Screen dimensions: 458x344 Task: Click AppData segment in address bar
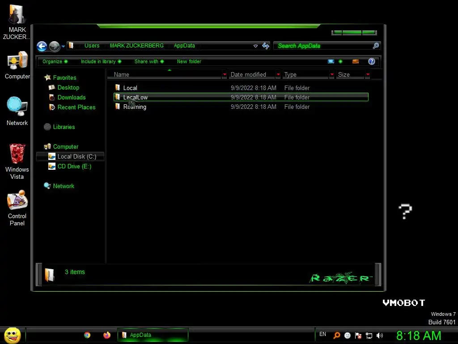[x=184, y=46]
